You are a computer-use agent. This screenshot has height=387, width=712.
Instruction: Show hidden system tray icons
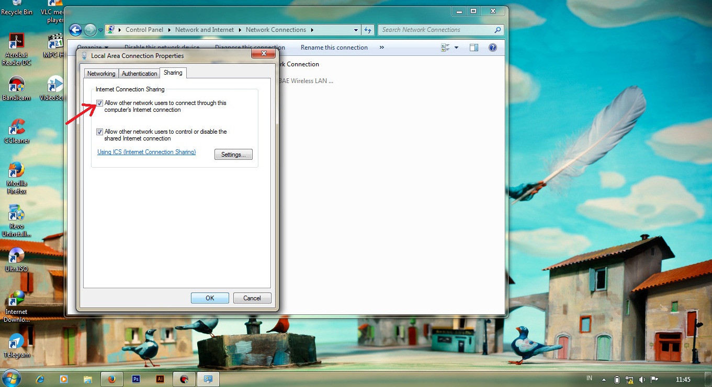click(x=604, y=379)
